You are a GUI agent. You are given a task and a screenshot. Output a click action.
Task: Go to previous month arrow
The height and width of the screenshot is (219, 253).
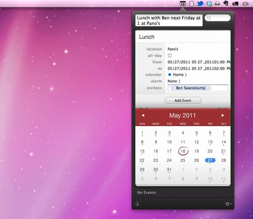click(x=143, y=115)
